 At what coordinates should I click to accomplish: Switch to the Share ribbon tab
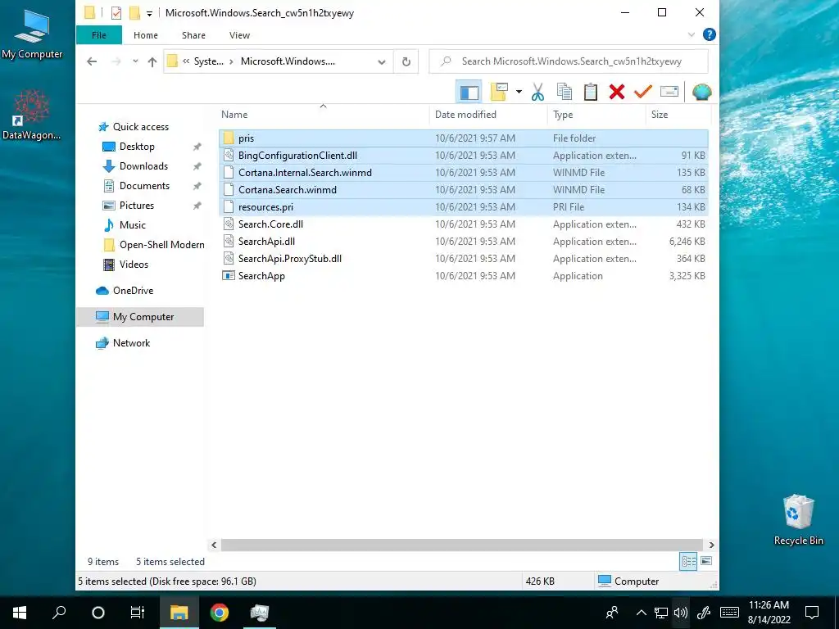193,35
